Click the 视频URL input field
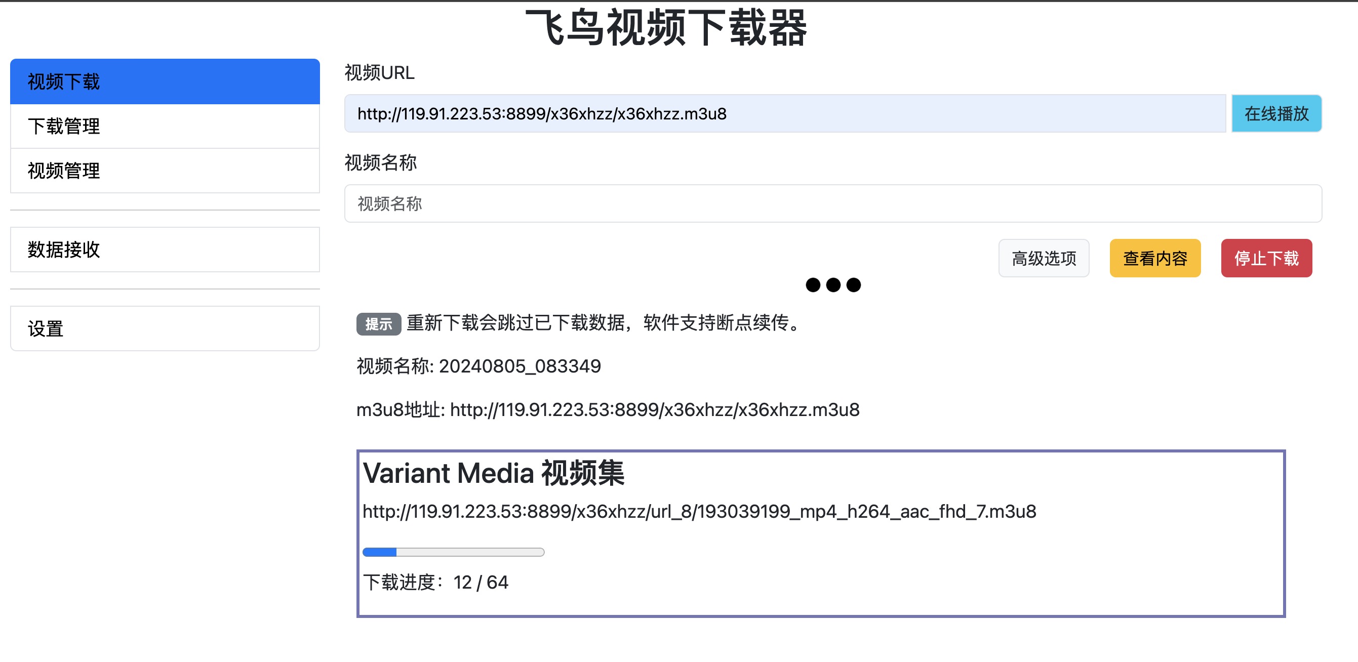 pos(784,114)
